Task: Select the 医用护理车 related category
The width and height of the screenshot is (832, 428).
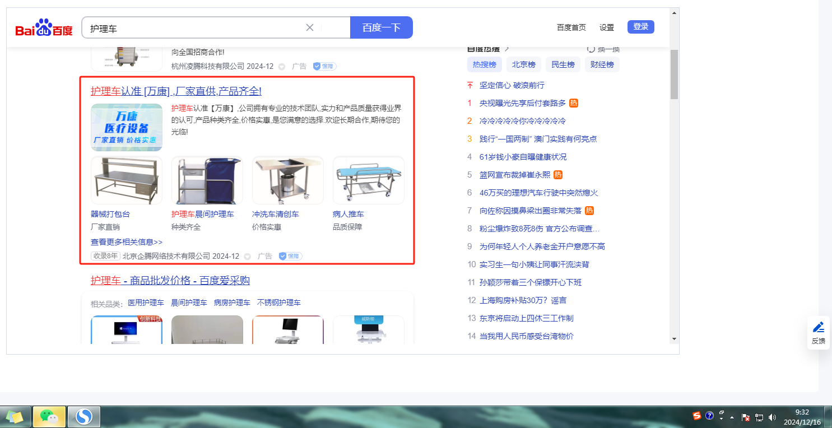Action: coord(146,303)
